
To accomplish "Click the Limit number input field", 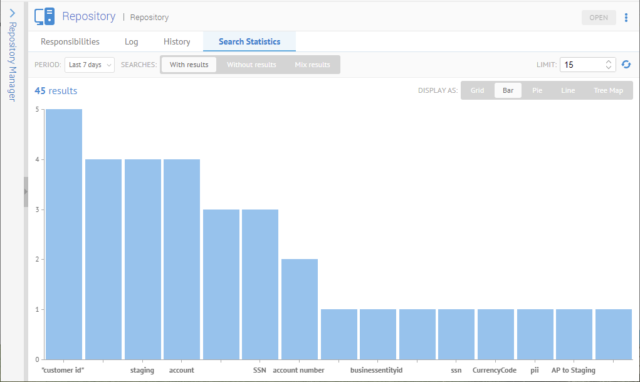I will (582, 65).
